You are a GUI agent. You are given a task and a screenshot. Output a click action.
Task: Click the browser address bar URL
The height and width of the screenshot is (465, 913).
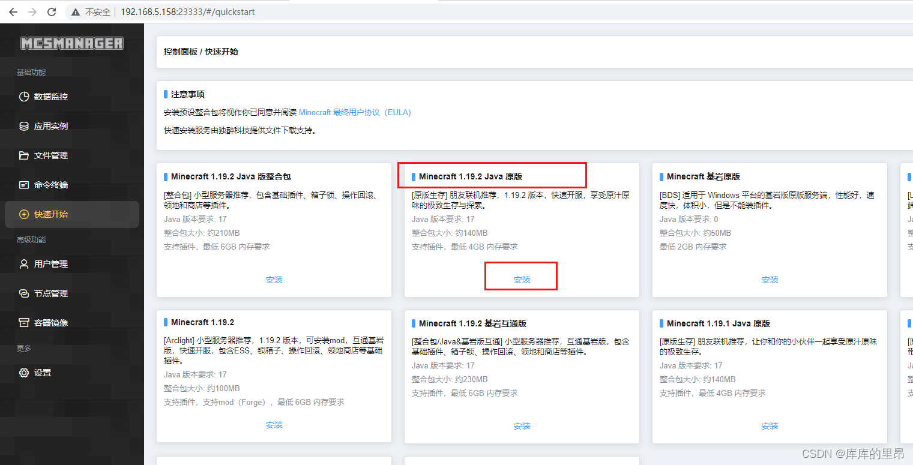[x=187, y=12]
